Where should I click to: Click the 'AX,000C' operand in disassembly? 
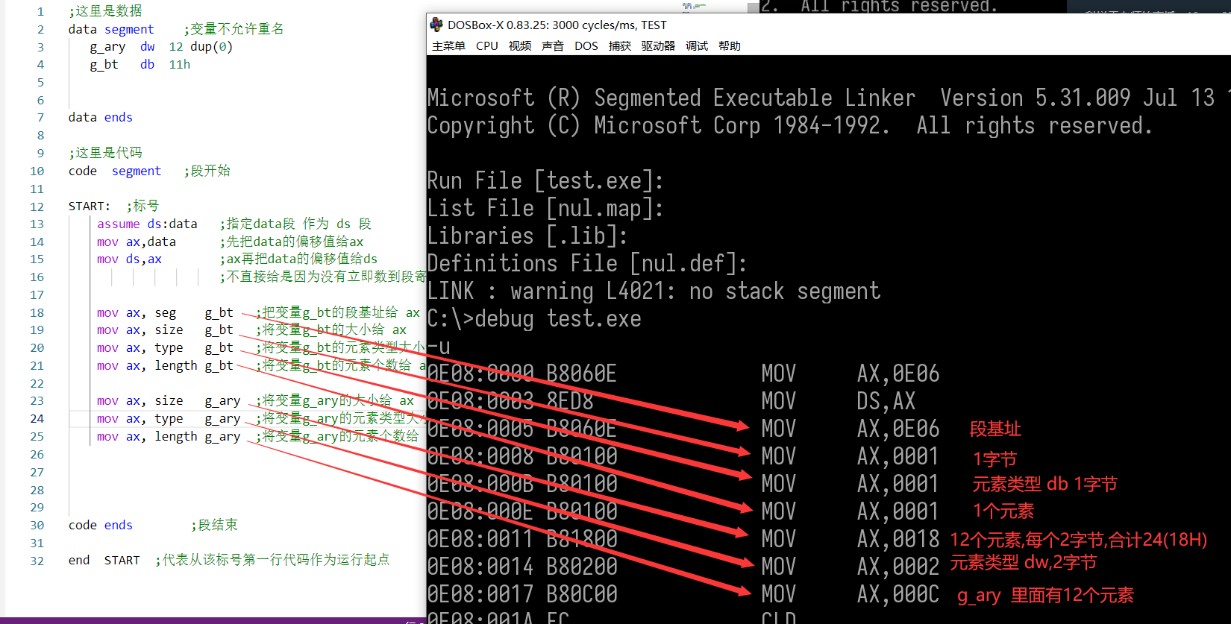[898, 594]
